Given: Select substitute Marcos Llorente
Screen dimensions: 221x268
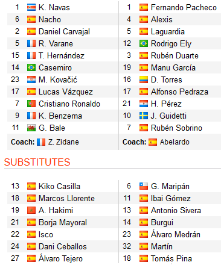Looking at the screenshot, I should click(x=66, y=198).
